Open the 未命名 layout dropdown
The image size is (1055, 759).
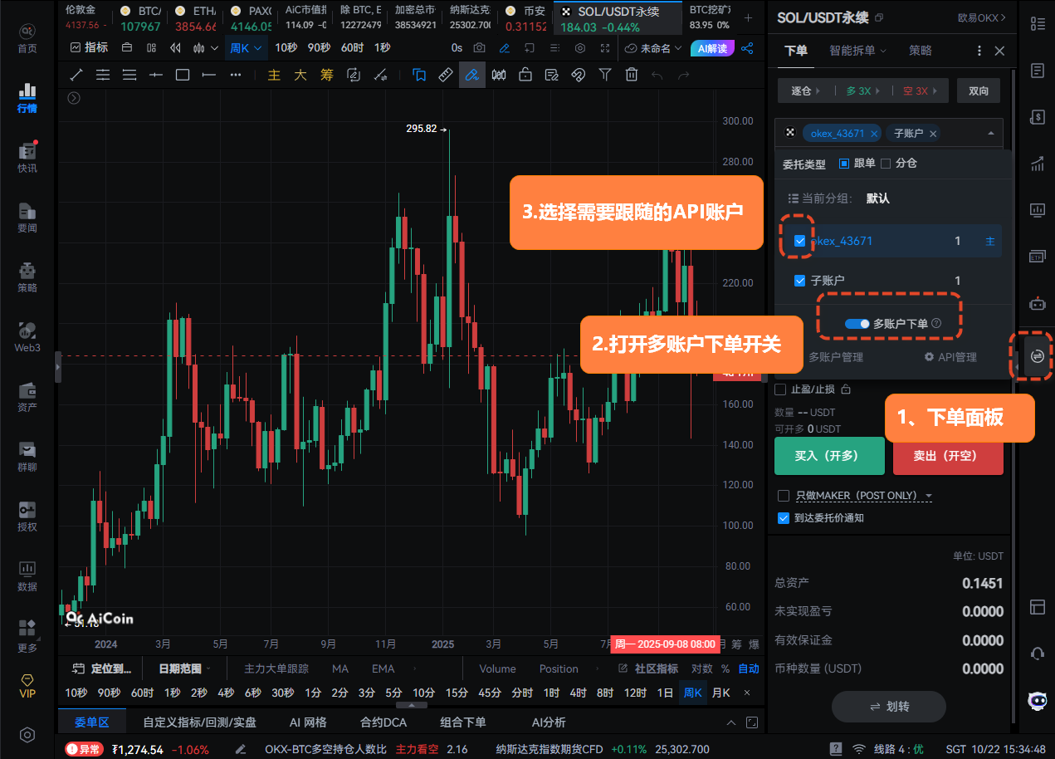coord(653,48)
